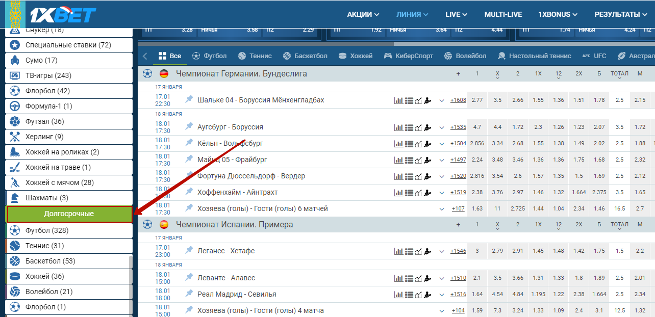Viewport: 655px width, 317px height.
Task: Open head-to-head table icon for Аугсбург match
Action: pos(409,127)
